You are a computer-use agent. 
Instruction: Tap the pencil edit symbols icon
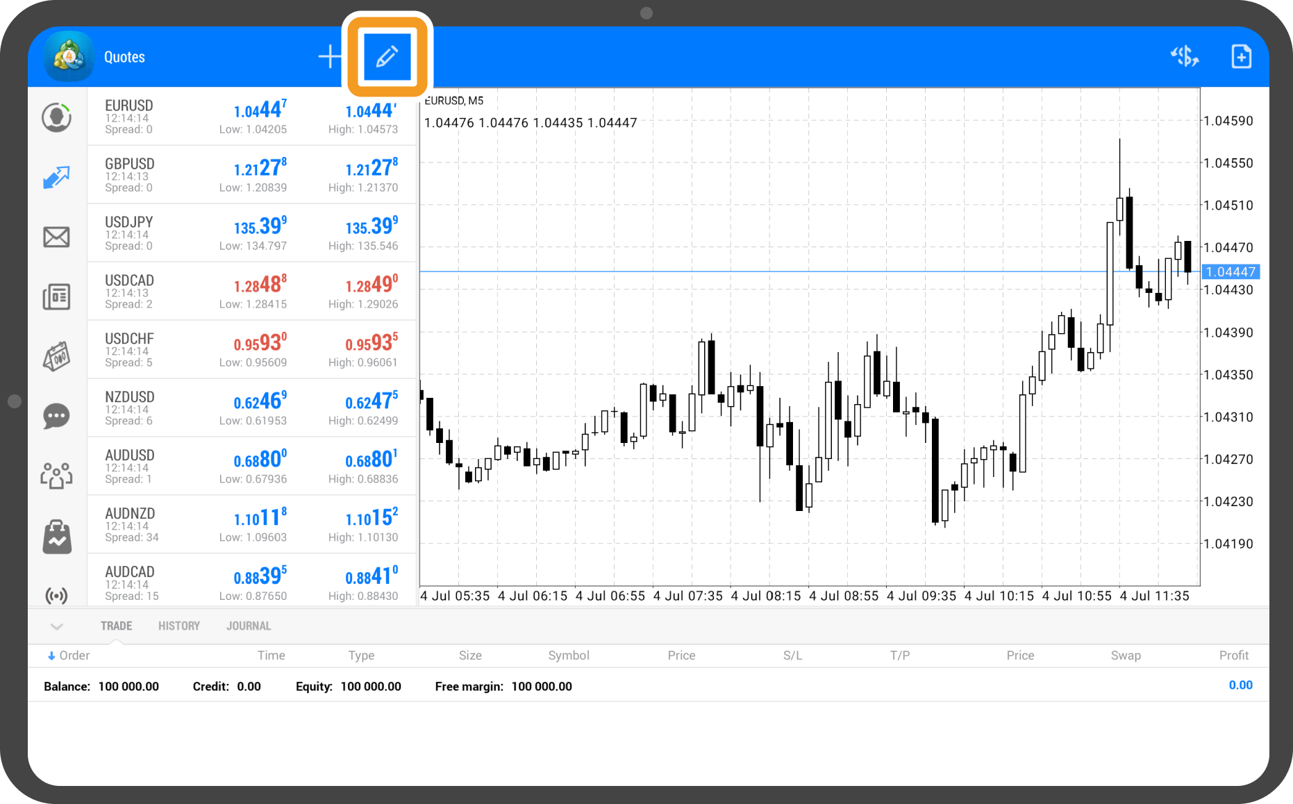[x=387, y=56]
